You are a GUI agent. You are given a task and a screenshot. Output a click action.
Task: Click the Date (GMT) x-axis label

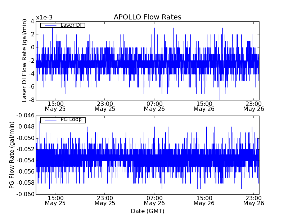pyautogui.click(x=147, y=211)
